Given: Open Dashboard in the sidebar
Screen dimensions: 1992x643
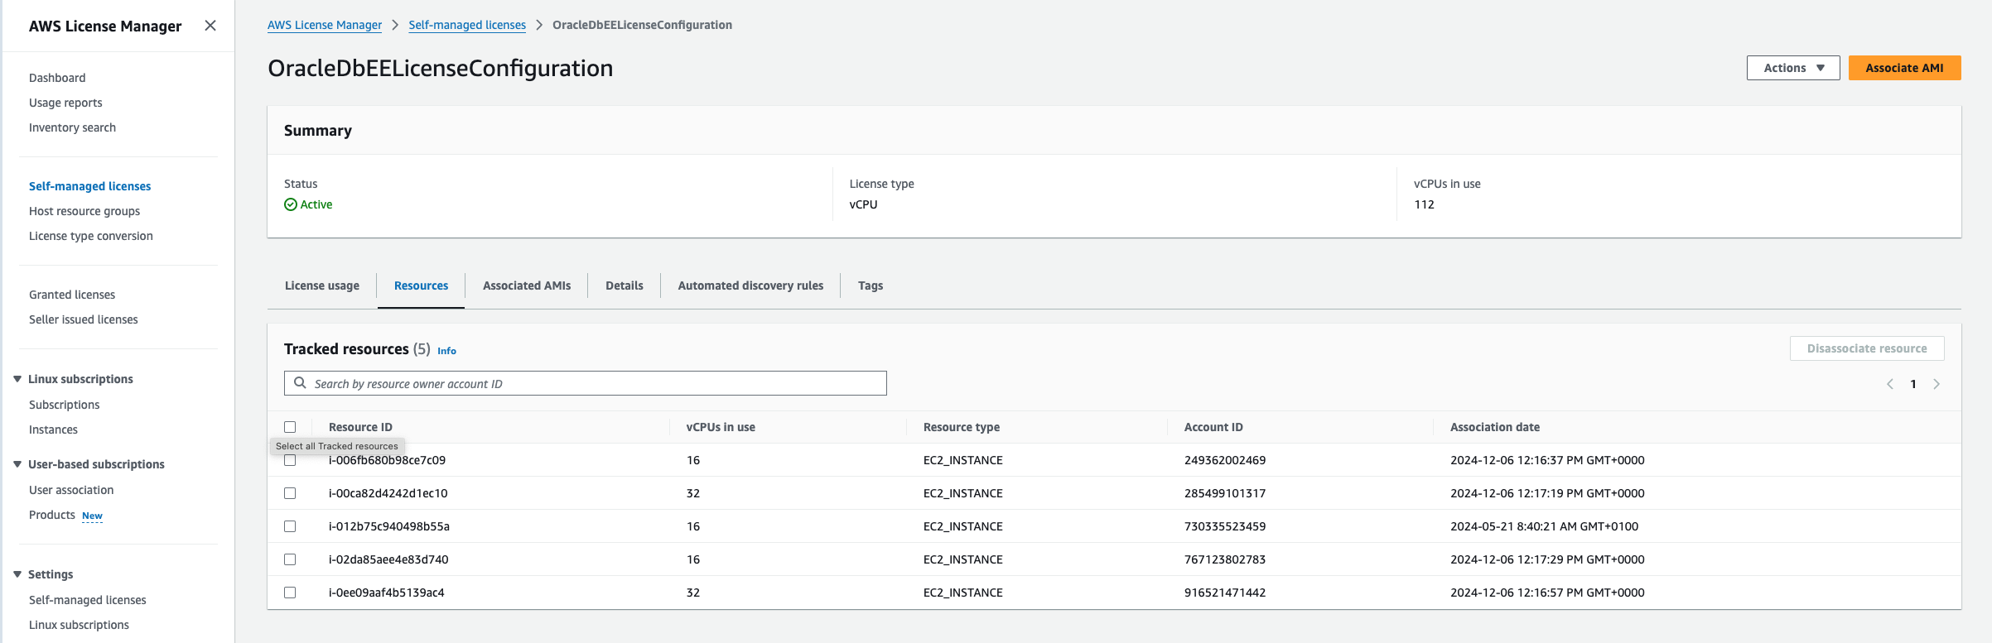Looking at the screenshot, I should (x=57, y=78).
